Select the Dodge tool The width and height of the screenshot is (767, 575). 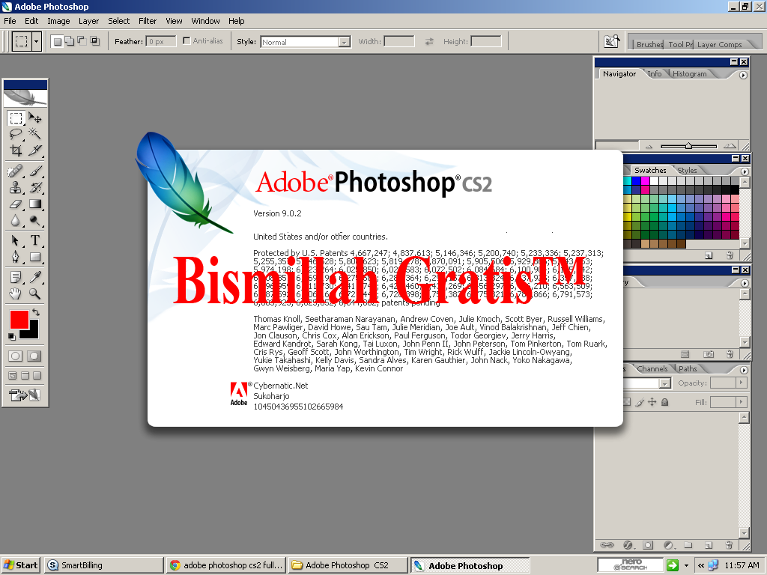point(34,221)
